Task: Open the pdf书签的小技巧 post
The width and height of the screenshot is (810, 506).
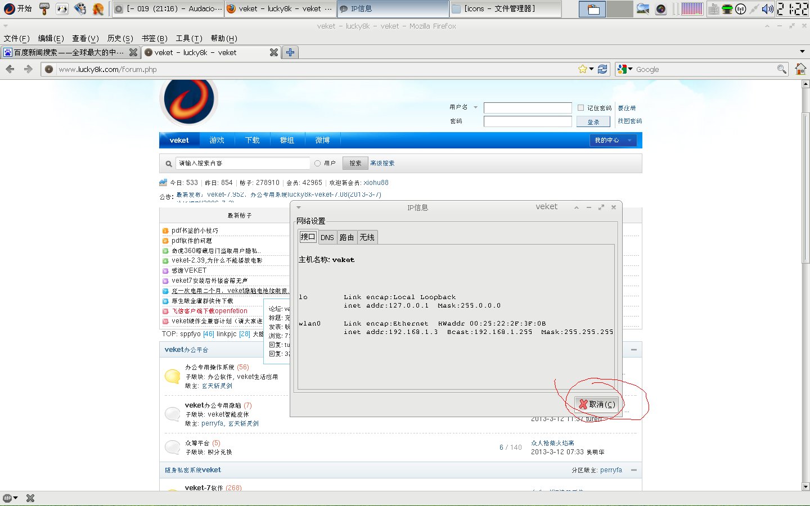Action: click(x=195, y=231)
